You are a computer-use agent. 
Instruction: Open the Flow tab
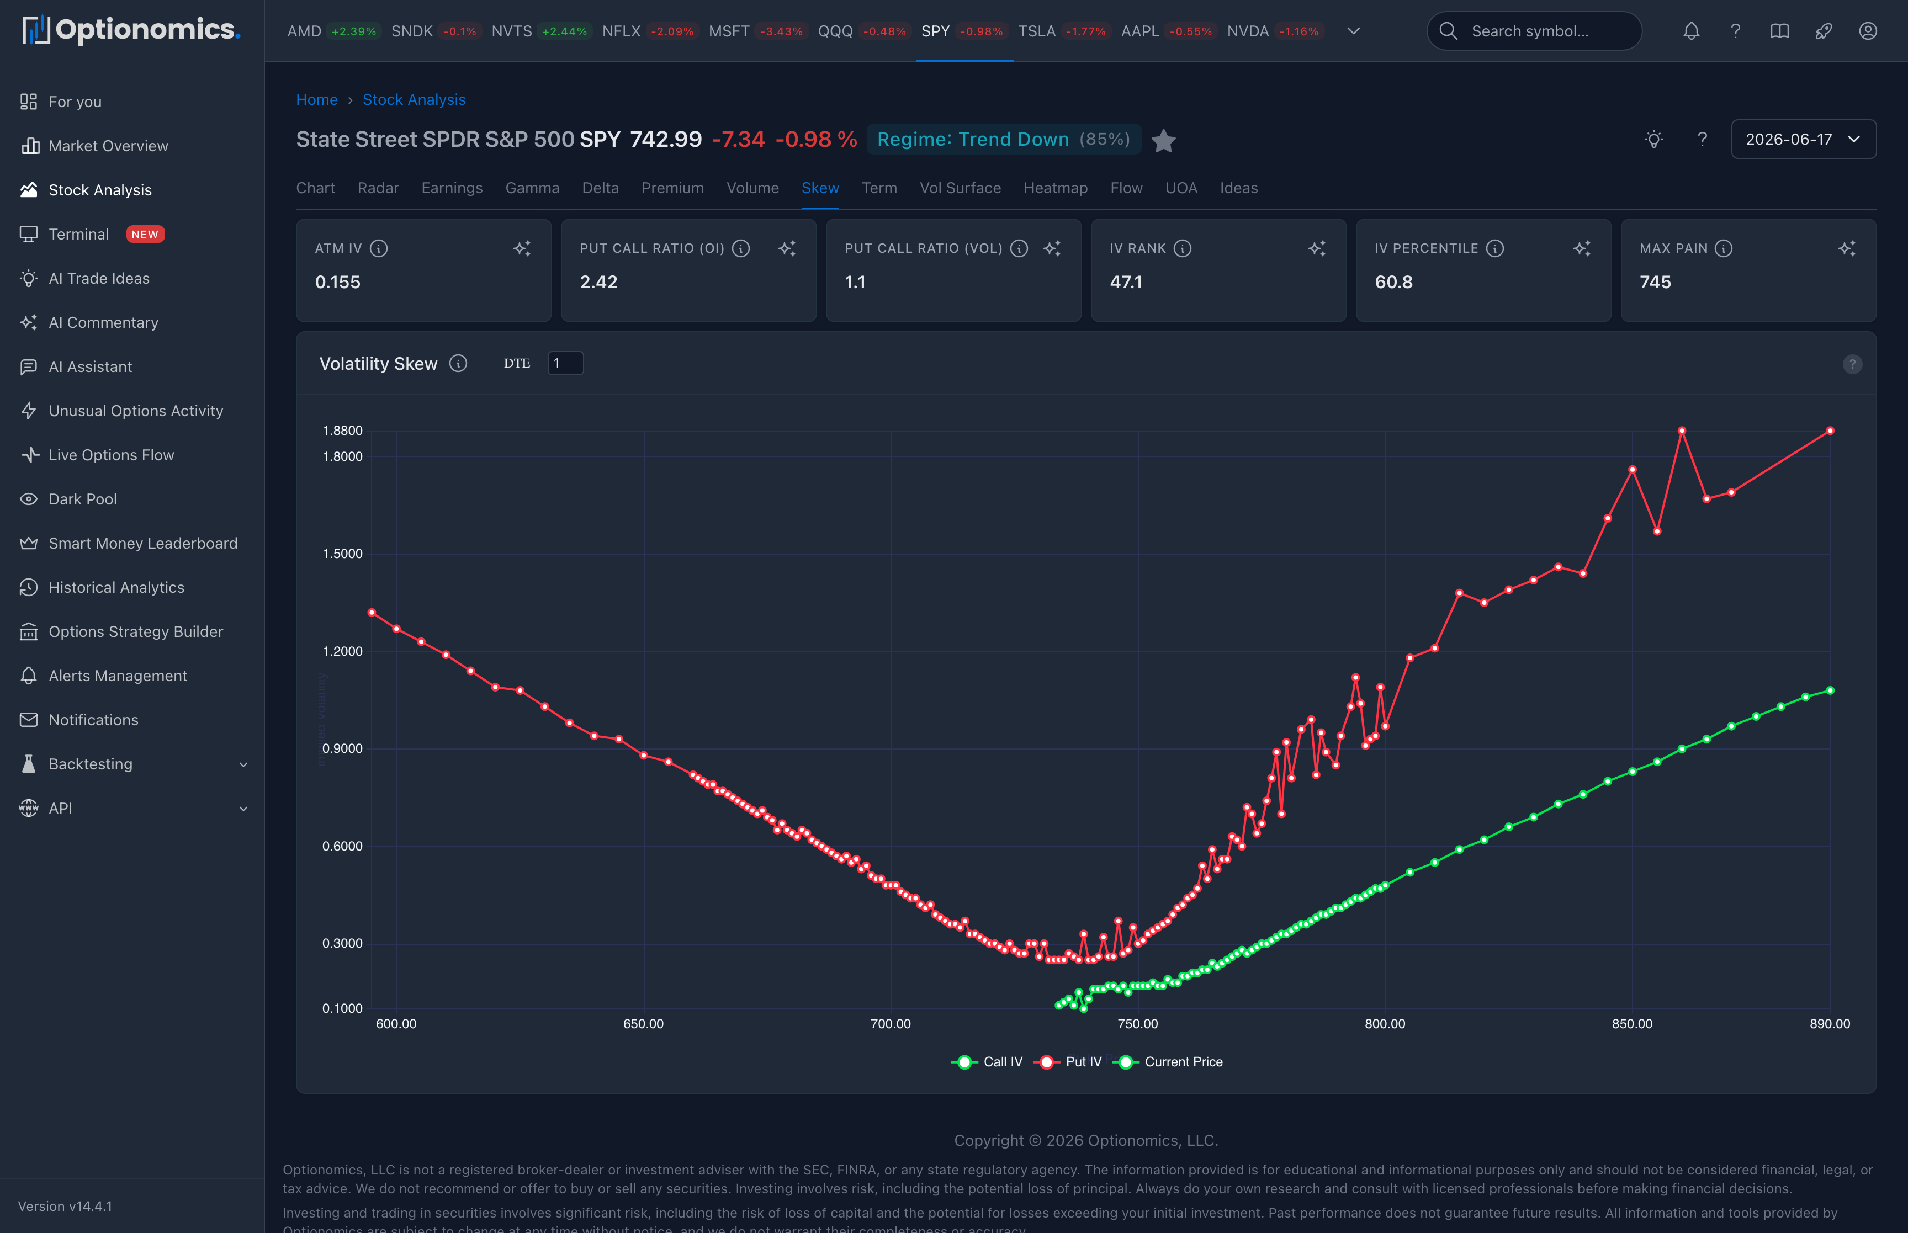(1126, 188)
